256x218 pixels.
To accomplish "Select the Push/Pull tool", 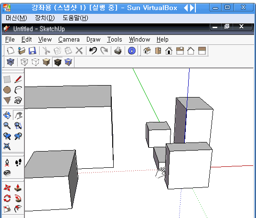I will click(18, 188).
